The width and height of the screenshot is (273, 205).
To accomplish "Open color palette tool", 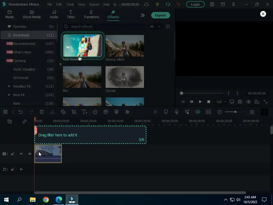I will tap(106, 112).
